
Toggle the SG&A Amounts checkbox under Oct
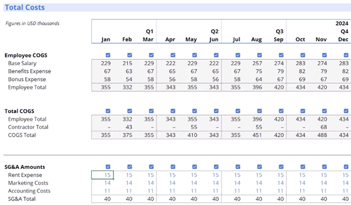click(303, 167)
